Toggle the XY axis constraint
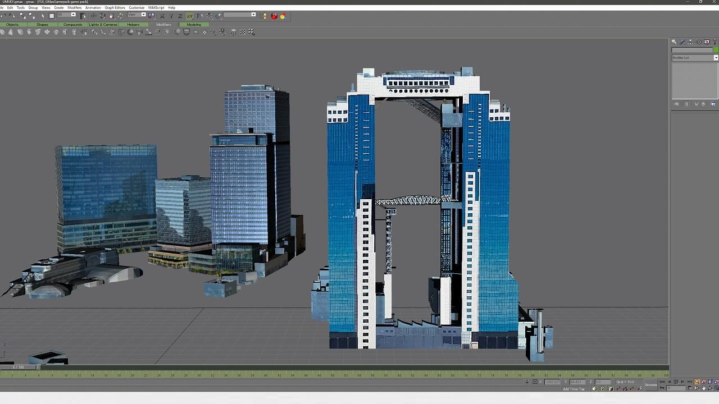Image resolution: width=719 pixels, height=404 pixels. tap(189, 16)
